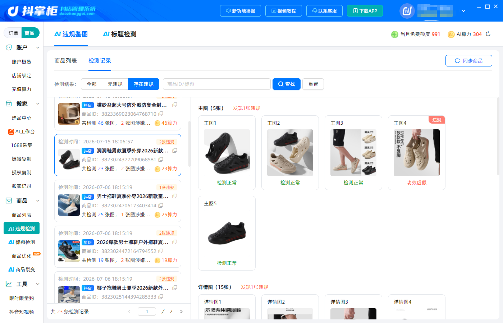This screenshot has width=503, height=323.
Task: Collapse the 账户 sidebar section
Action: click(x=38, y=47)
